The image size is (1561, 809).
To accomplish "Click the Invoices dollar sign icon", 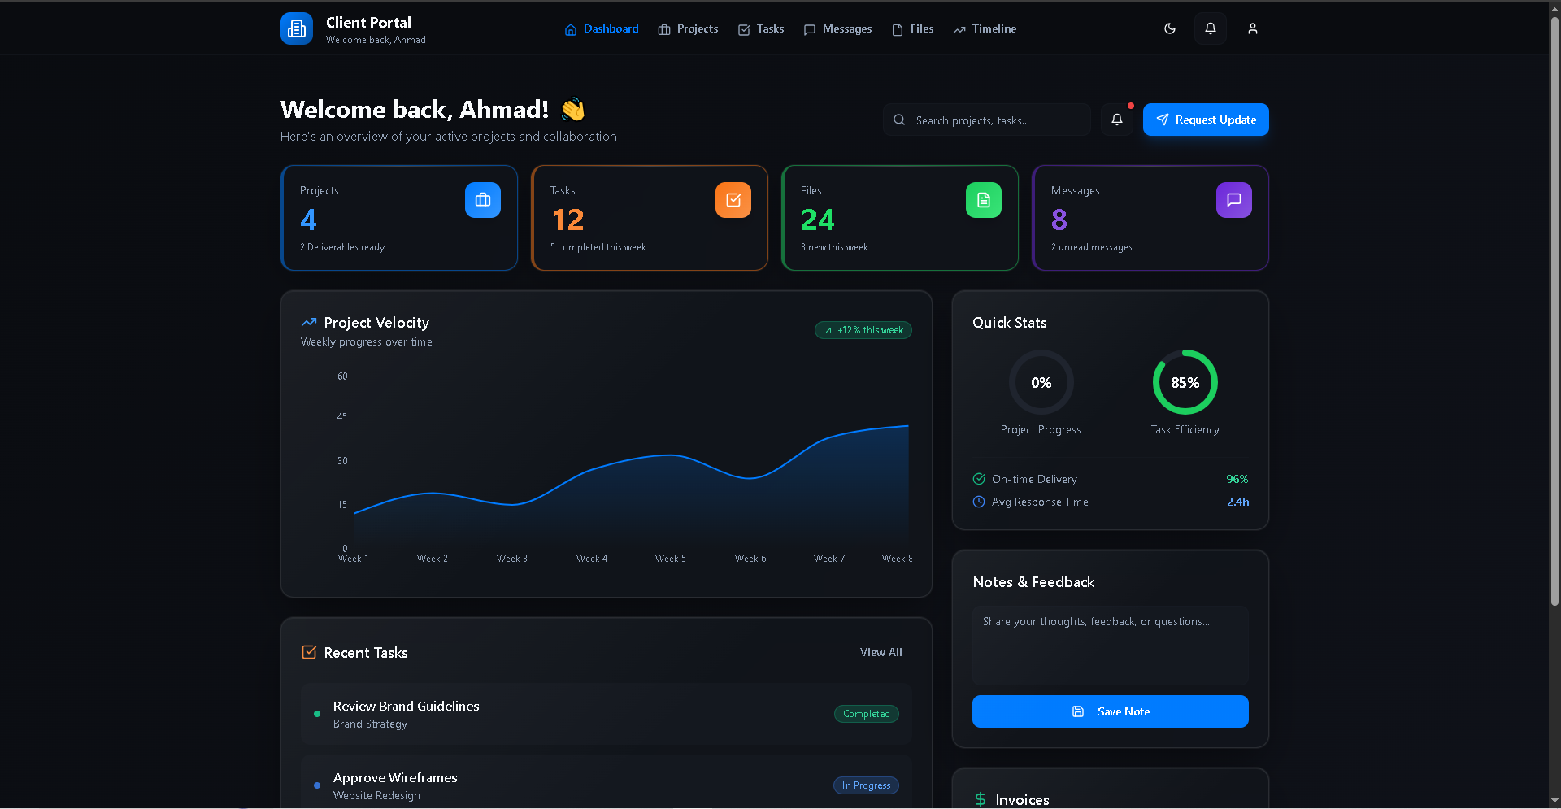I will (x=981, y=799).
